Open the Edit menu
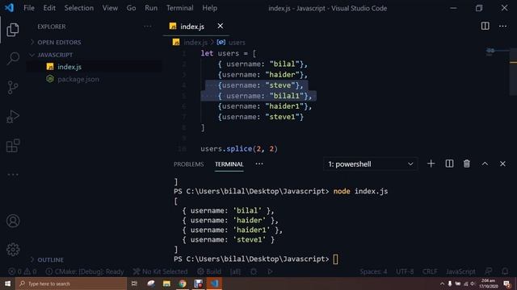Image resolution: width=517 pixels, height=290 pixels. (x=49, y=8)
